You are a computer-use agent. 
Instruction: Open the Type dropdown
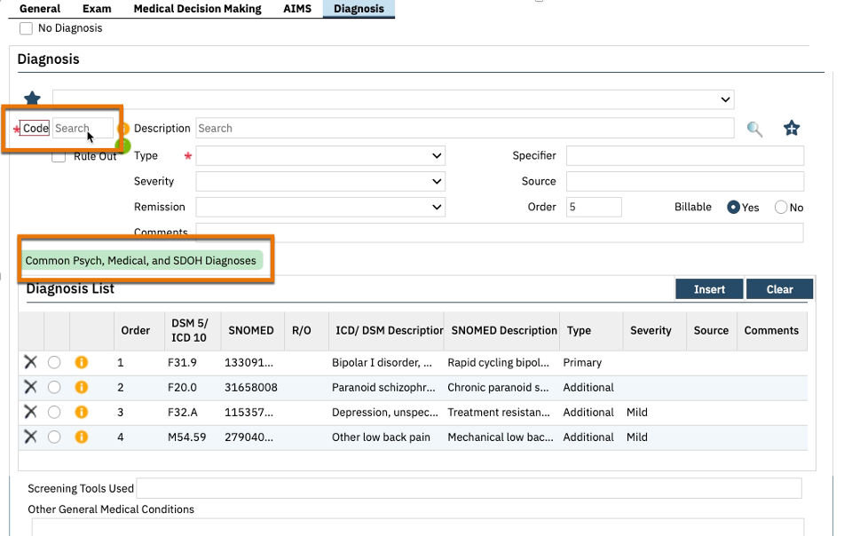tap(319, 156)
